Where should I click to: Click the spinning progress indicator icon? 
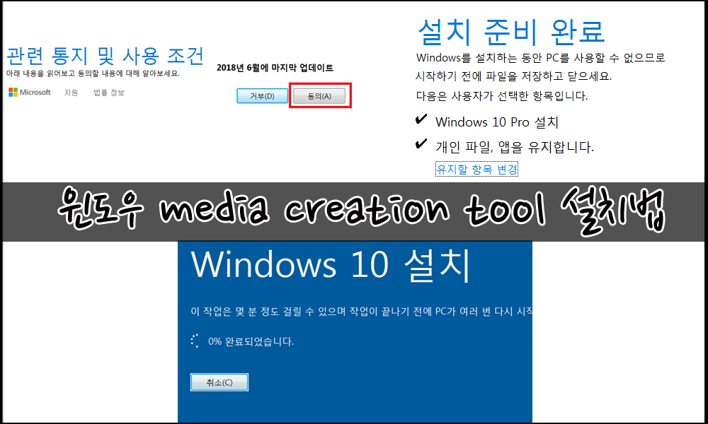click(x=195, y=341)
